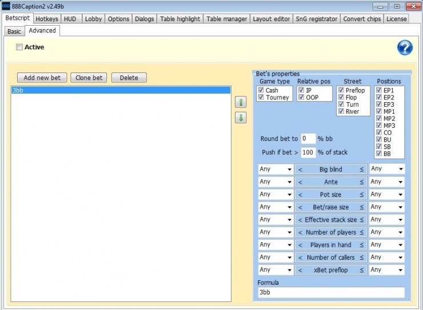
Task: Uncheck the River street
Action: click(x=341, y=111)
